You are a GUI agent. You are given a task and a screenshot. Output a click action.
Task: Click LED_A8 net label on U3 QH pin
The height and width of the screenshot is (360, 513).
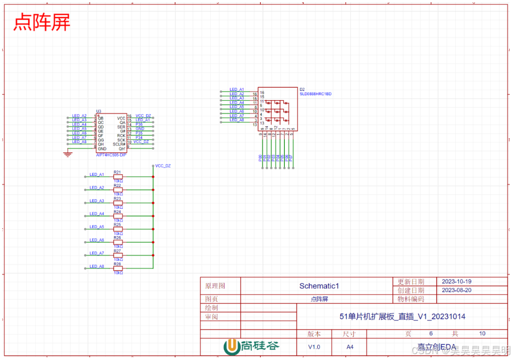[79, 142]
